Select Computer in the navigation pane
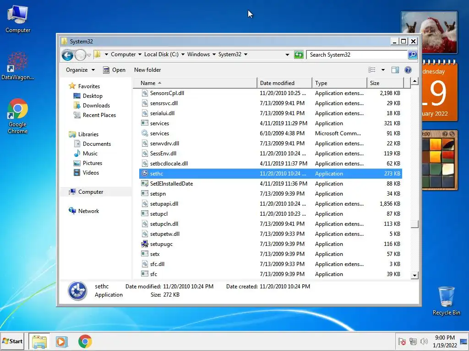 tap(91, 192)
